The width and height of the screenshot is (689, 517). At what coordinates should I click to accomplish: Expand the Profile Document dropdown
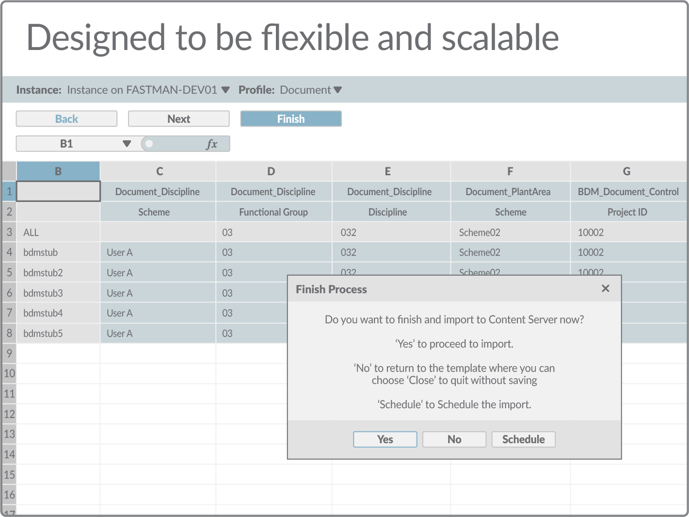click(338, 90)
